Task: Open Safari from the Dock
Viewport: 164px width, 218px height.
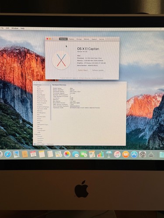Action: tap(8, 154)
